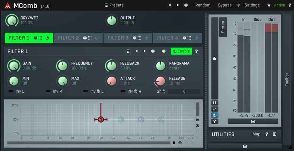Randomize Filter 2 via tab dice icon
The image size is (294, 151).
tap(85, 38)
